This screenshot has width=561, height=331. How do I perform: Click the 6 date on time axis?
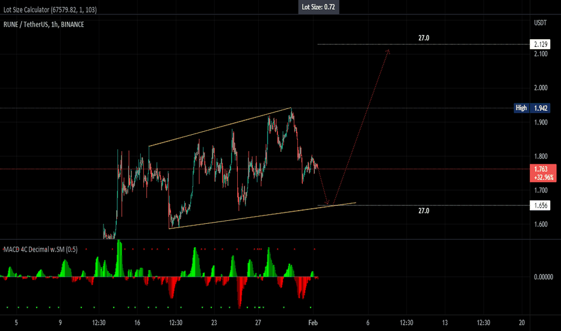(x=368, y=323)
